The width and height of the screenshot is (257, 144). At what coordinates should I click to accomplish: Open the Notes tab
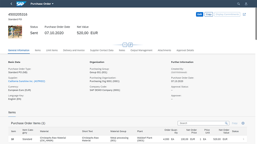pos(122,50)
